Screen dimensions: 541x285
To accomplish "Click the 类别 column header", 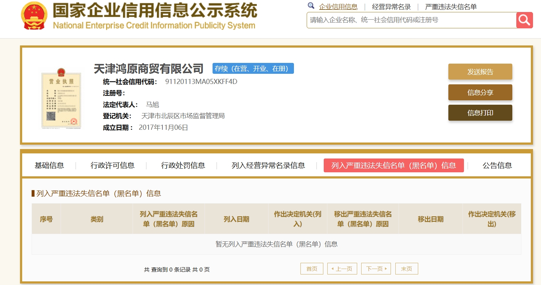I will pos(97,219).
